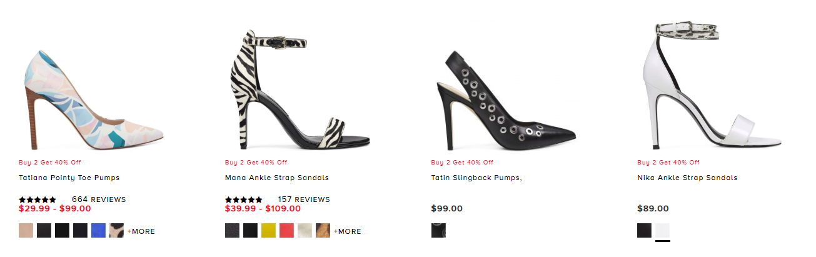Select the blue swatch for Tatiana pumps
Screen dimensions: 816x257
99,231
